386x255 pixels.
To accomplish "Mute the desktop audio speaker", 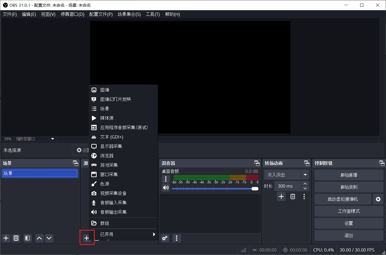I will (166, 188).
